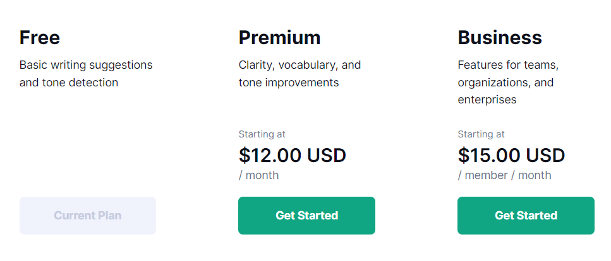
Task: Click the word "enterprises" in Business description
Action: point(487,100)
